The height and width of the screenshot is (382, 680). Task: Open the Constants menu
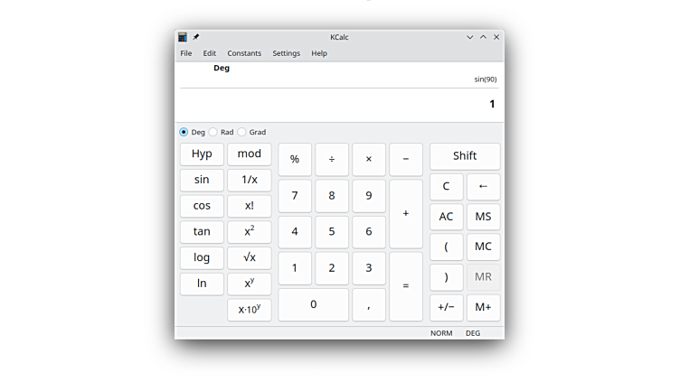click(x=244, y=53)
